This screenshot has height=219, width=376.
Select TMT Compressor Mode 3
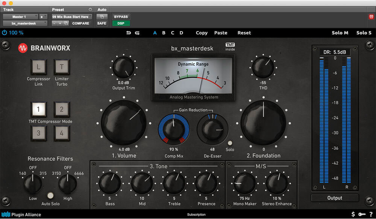[x=38, y=133]
